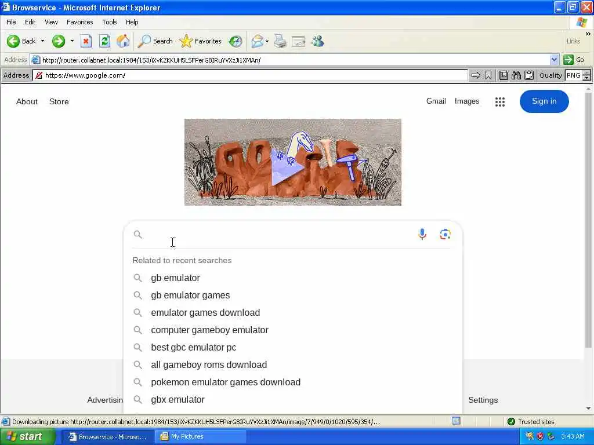594x445 pixels.
Task: Open the Tools menu
Action: click(x=110, y=22)
